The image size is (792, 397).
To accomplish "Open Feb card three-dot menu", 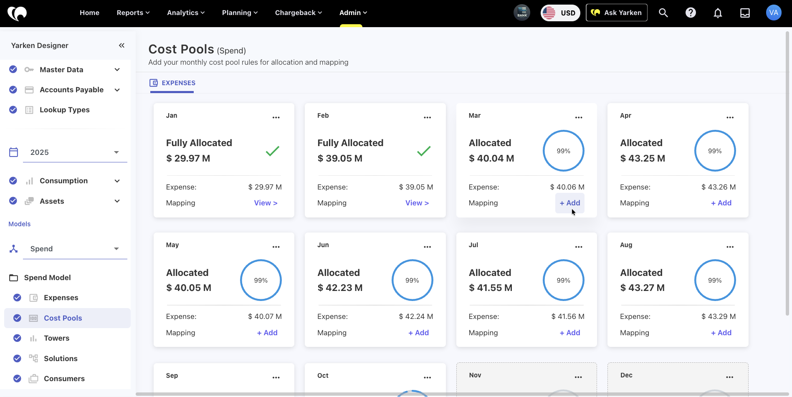I will [x=428, y=118].
